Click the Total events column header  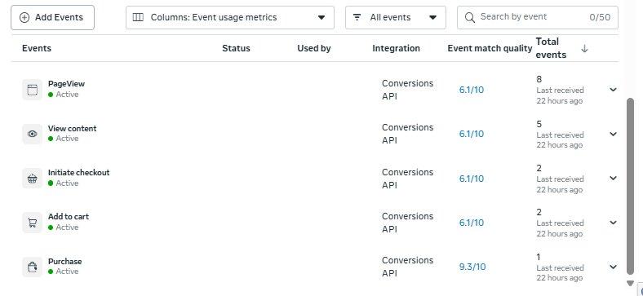click(x=551, y=48)
